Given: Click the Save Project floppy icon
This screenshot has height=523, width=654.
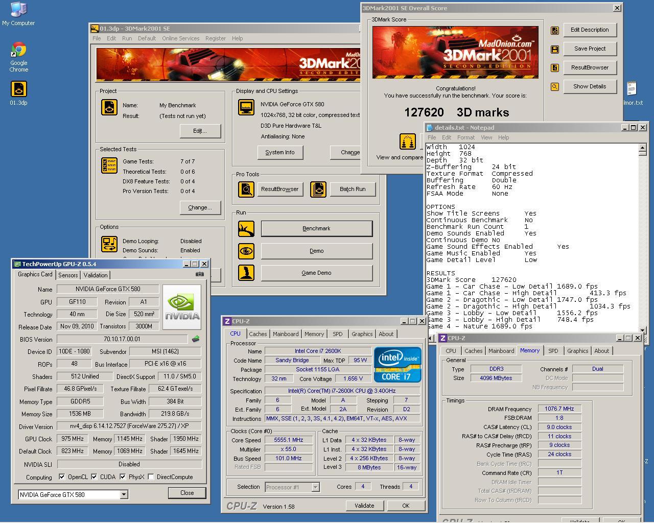Looking at the screenshot, I should click(x=555, y=49).
